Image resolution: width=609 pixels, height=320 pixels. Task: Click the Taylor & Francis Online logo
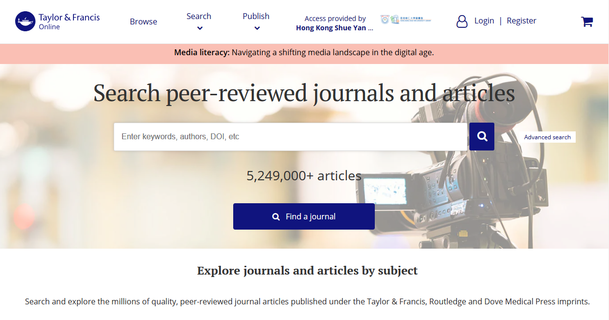[57, 21]
